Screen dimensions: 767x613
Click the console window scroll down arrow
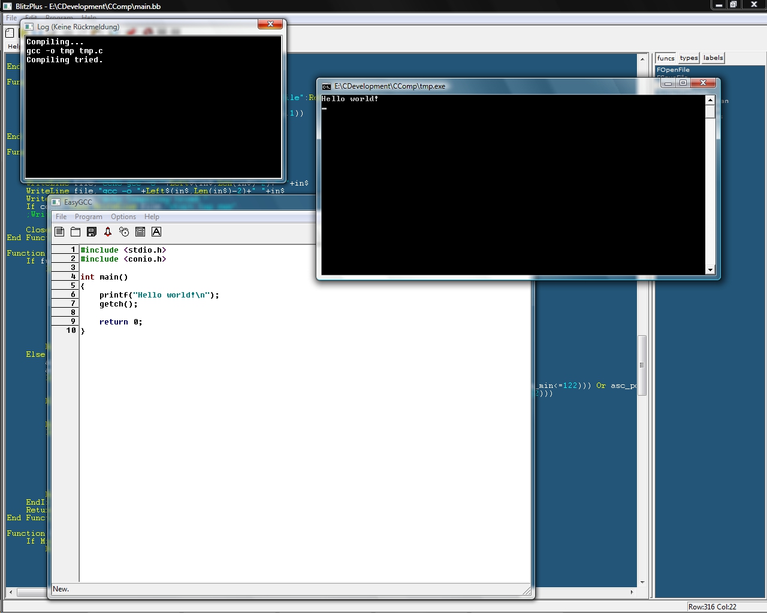click(710, 270)
